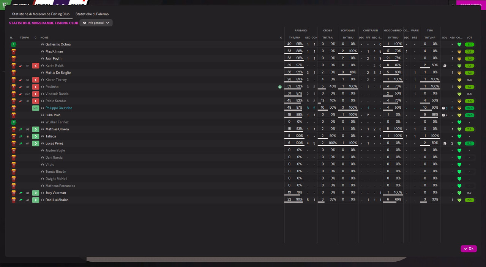Sort by the VOT rating column header

(469, 37)
